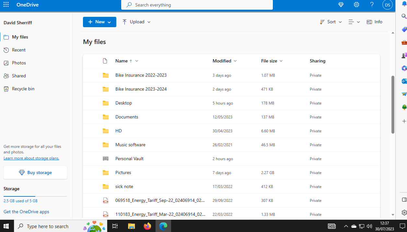Open the Edge sidebar games chess icon
The image size is (407, 232).
pos(404,55)
